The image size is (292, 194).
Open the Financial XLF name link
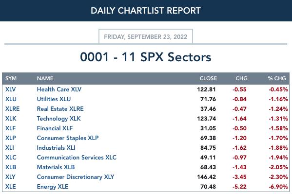55,128
